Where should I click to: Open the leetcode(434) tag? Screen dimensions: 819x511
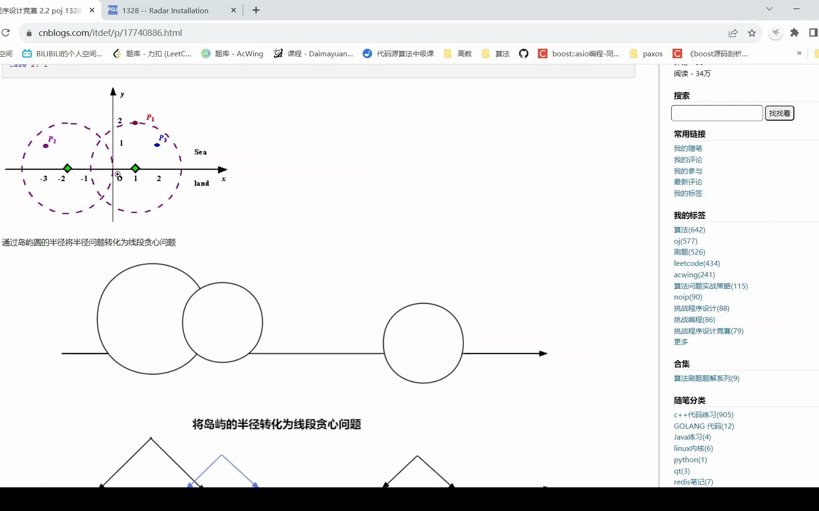[697, 264]
